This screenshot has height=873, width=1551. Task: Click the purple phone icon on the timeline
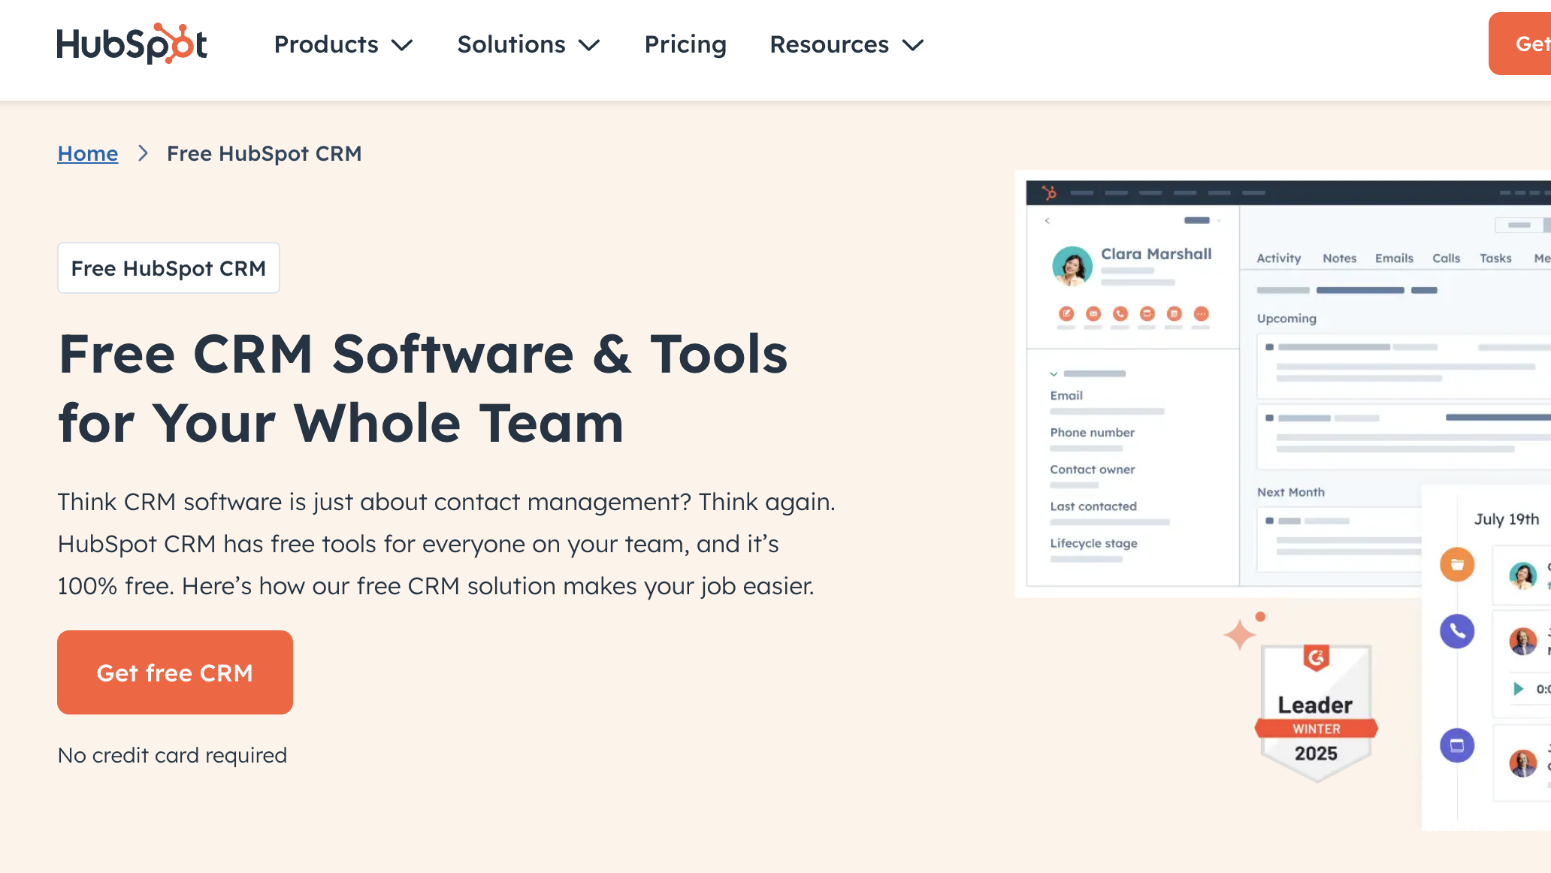1457,631
